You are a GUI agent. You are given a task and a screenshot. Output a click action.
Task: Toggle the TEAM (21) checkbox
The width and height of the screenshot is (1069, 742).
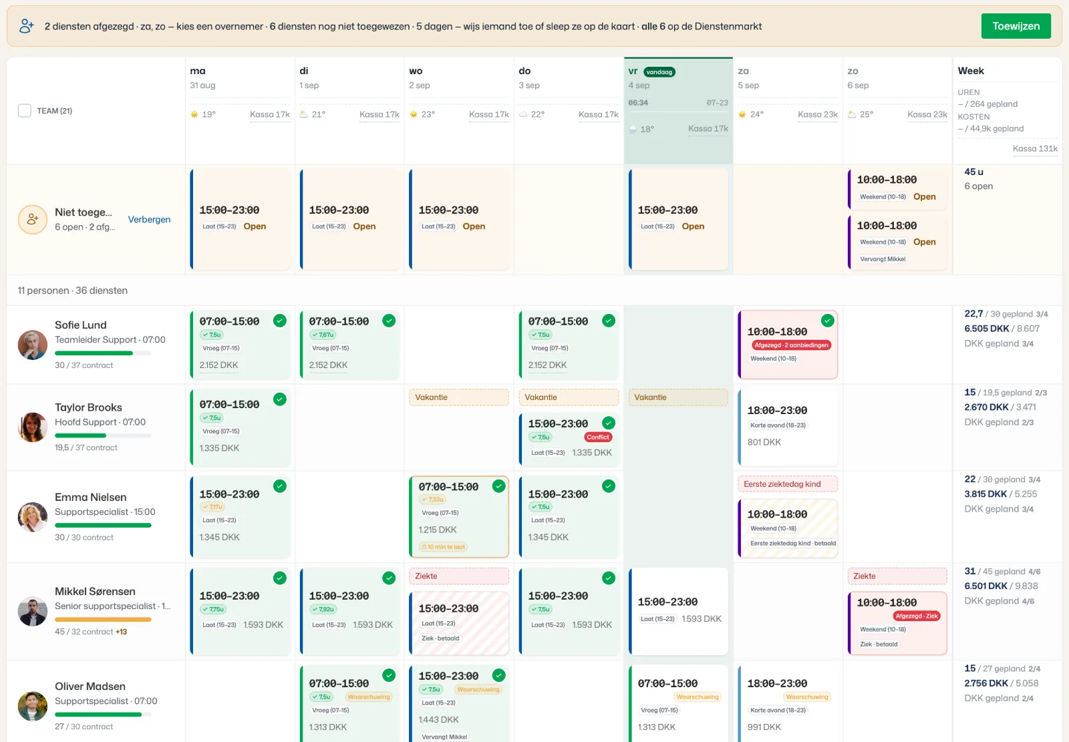(x=25, y=111)
